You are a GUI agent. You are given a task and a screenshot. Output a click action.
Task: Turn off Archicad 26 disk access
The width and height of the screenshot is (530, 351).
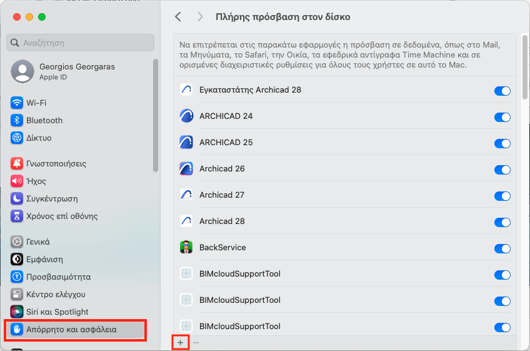[502, 170]
